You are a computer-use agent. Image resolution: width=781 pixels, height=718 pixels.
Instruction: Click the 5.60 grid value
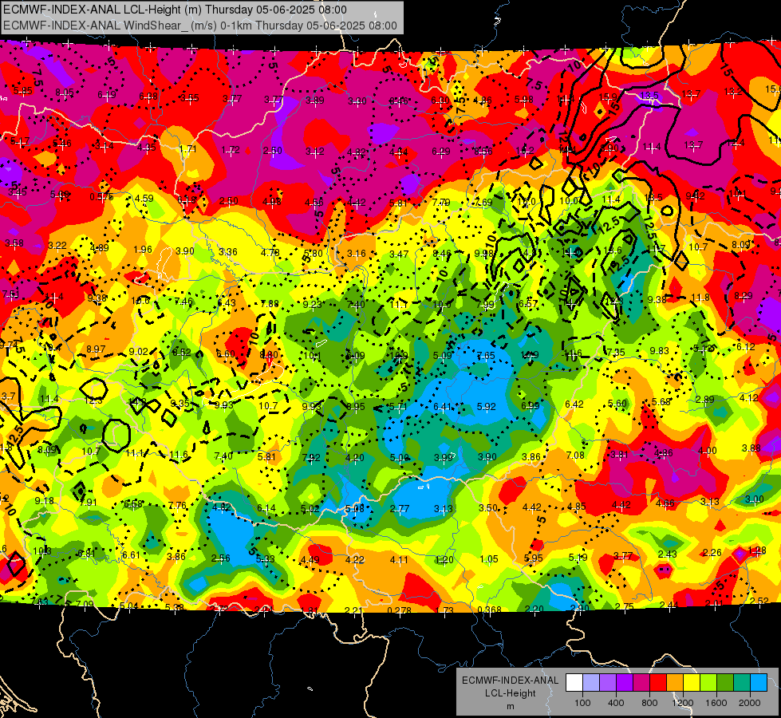(x=617, y=403)
